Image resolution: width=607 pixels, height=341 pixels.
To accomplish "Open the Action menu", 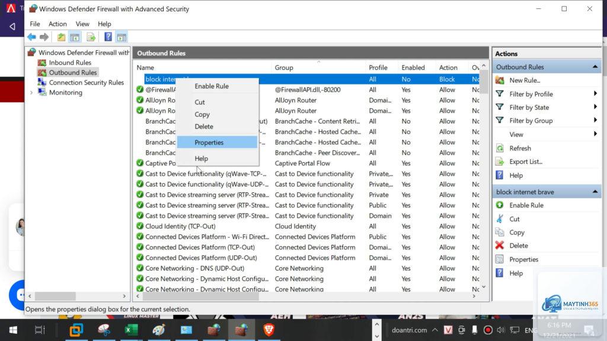I will (57, 24).
